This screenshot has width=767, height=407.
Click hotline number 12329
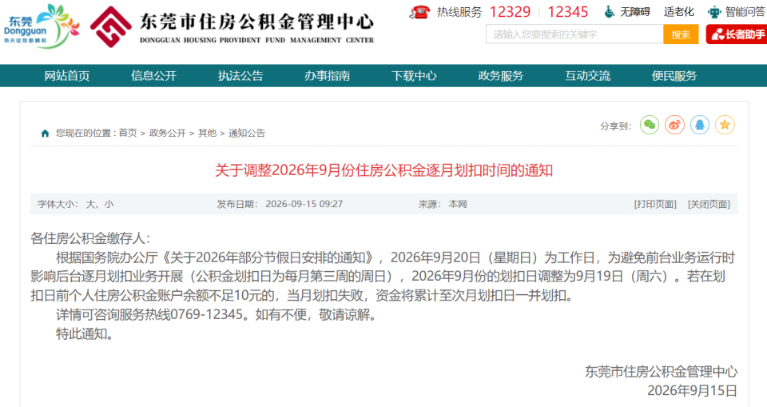[x=510, y=12]
